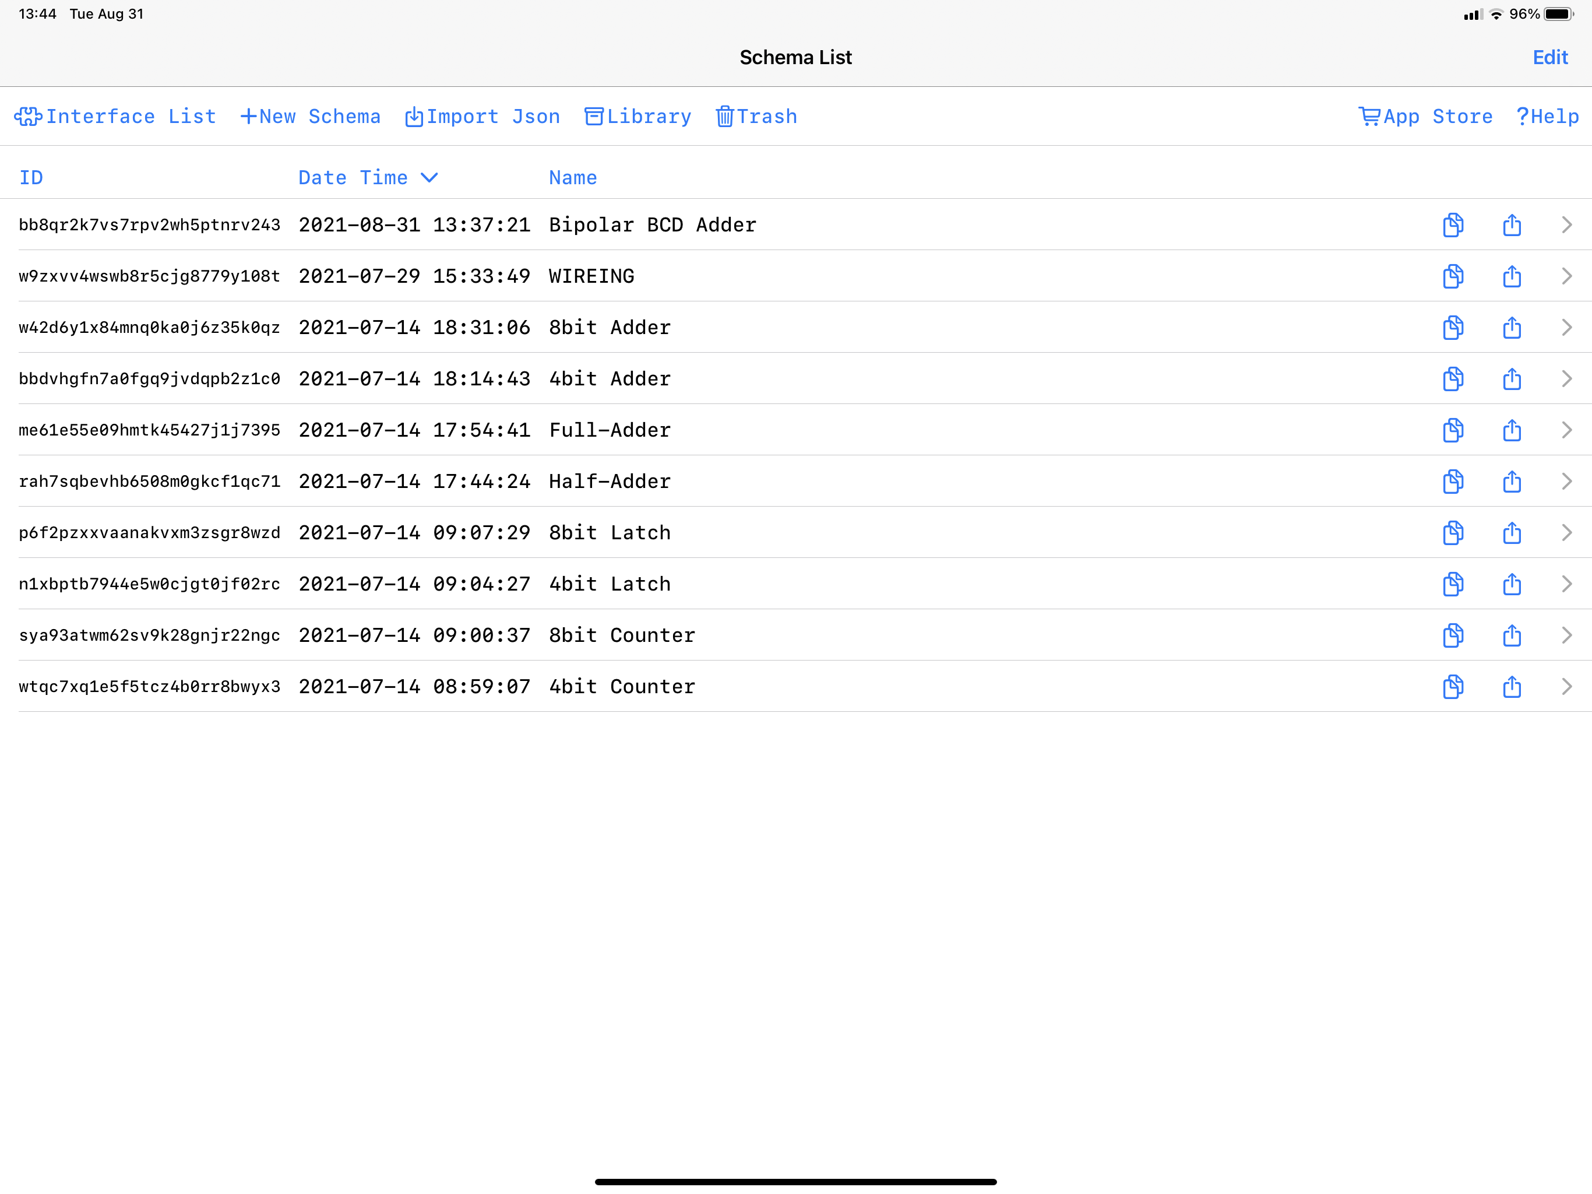This screenshot has height=1194, width=1592.
Task: Select the name 4bit Latch
Action: [610, 584]
